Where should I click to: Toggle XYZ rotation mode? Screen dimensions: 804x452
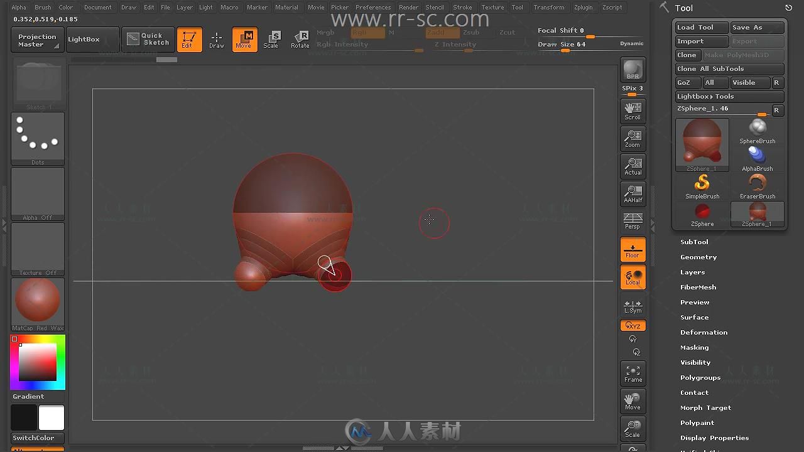[633, 326]
